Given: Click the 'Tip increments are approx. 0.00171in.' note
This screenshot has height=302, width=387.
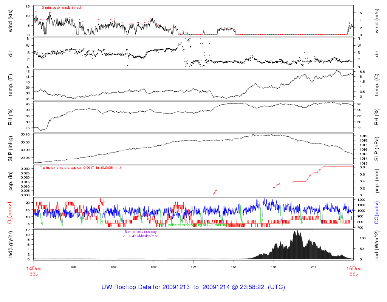Looking at the screenshot, I should [80, 168].
